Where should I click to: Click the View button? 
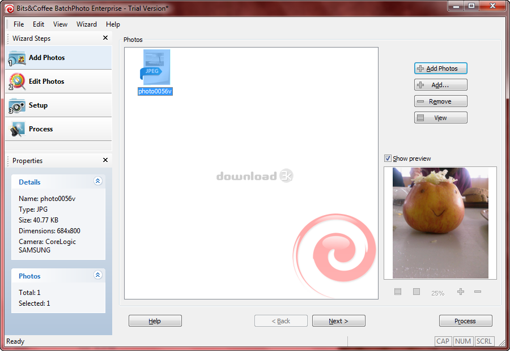441,118
